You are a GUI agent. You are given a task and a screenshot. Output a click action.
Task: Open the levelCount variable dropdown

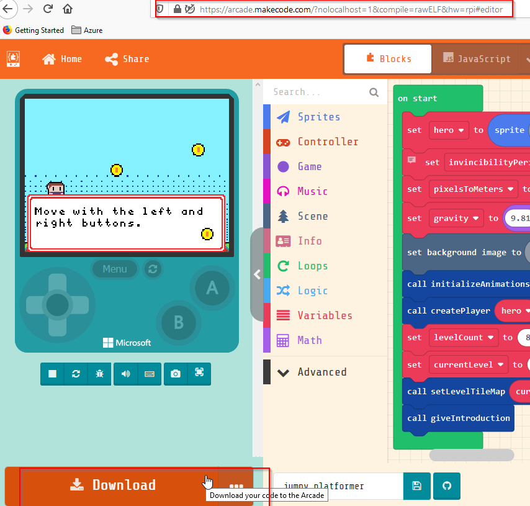pos(464,338)
